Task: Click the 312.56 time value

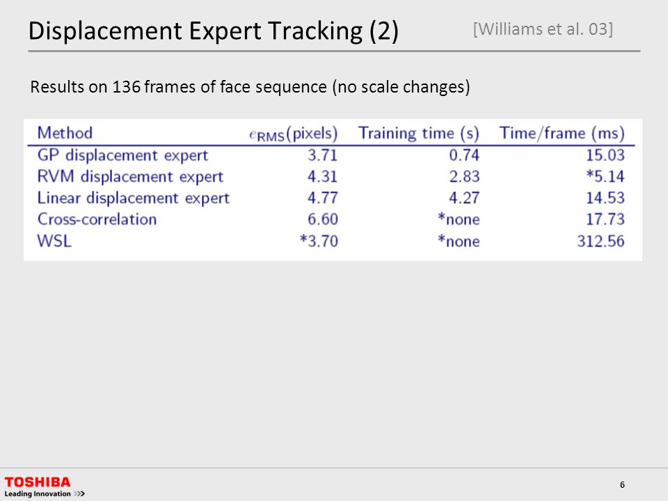Action: [601, 241]
